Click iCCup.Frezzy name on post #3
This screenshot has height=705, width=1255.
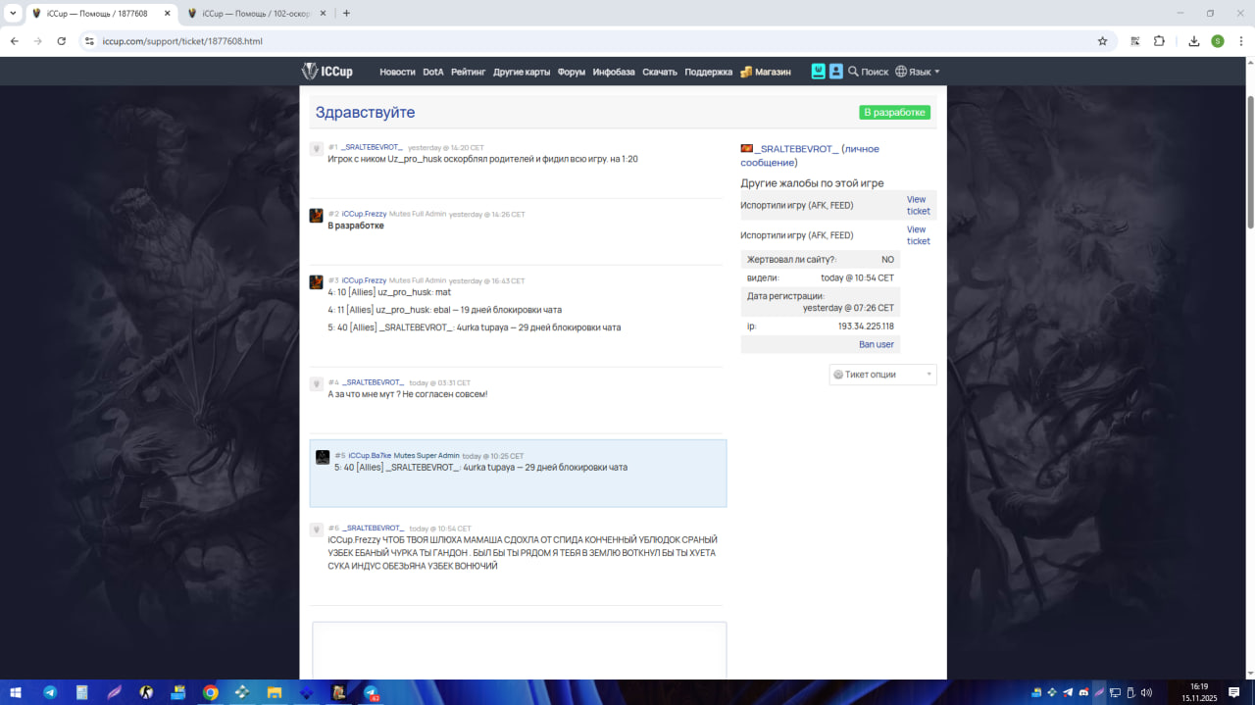coord(364,280)
